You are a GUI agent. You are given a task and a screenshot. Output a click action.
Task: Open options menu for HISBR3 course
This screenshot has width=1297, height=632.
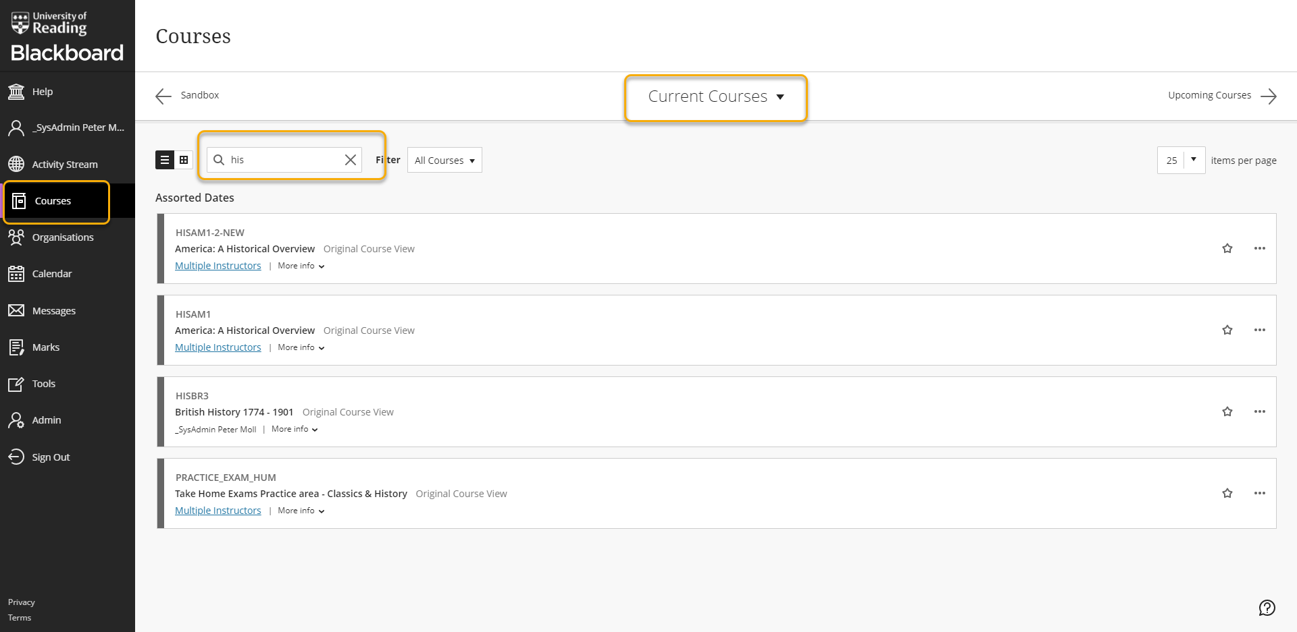tap(1260, 411)
